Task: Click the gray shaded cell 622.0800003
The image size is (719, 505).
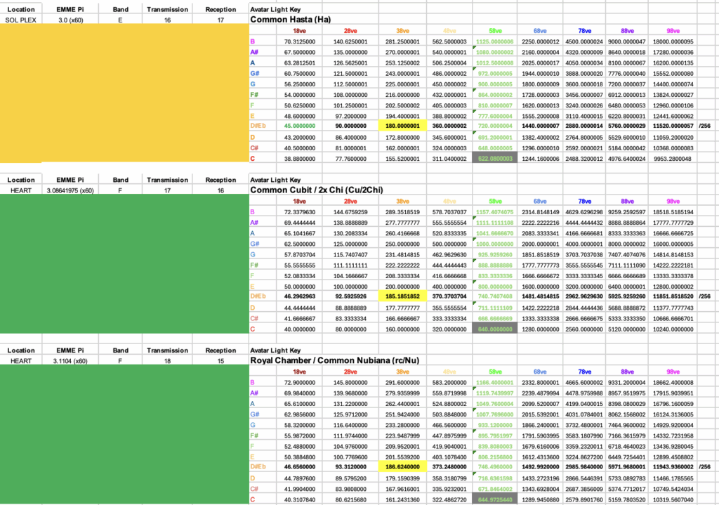Action: click(496, 159)
